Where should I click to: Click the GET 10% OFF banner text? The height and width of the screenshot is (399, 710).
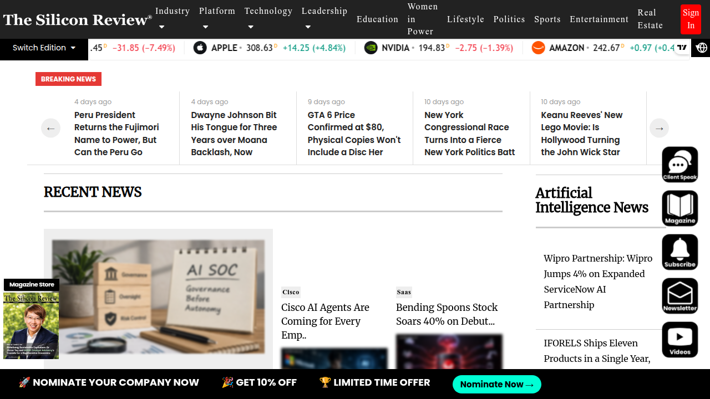[259, 382]
